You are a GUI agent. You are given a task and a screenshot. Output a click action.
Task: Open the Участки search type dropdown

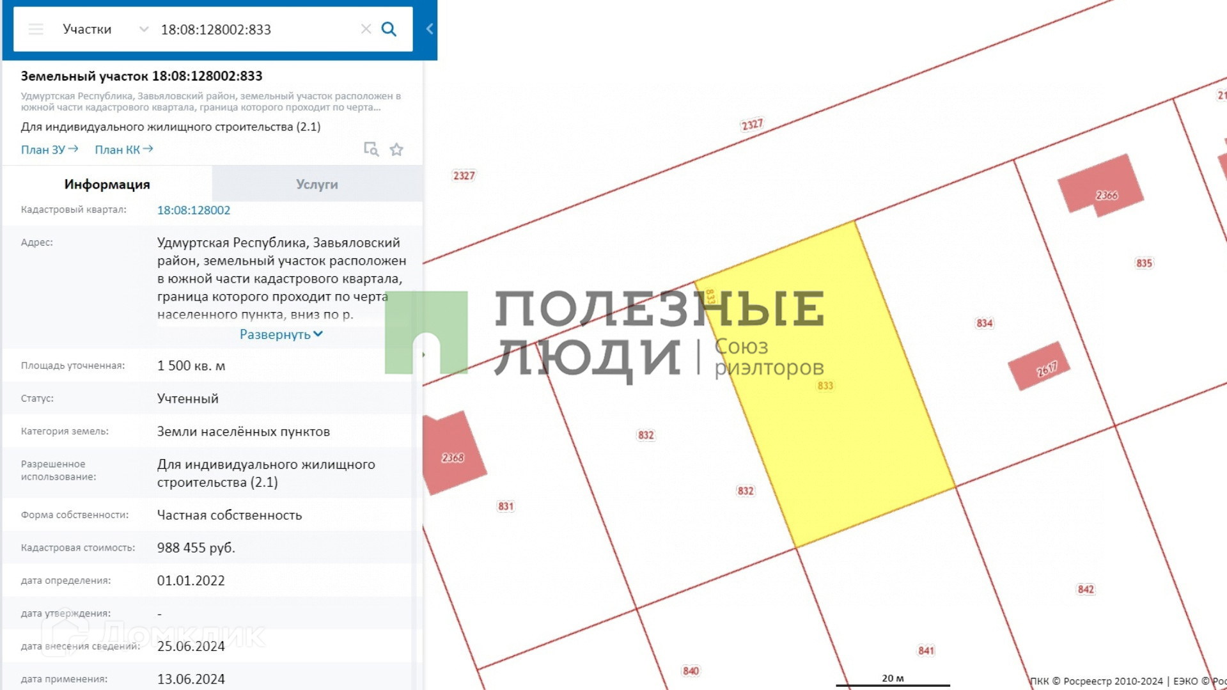point(106,29)
